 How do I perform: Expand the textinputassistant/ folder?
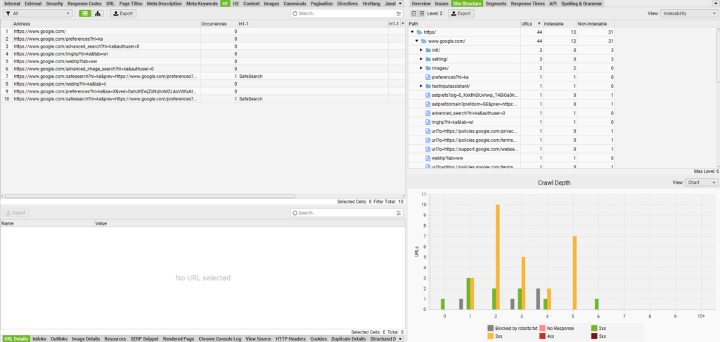[421, 86]
